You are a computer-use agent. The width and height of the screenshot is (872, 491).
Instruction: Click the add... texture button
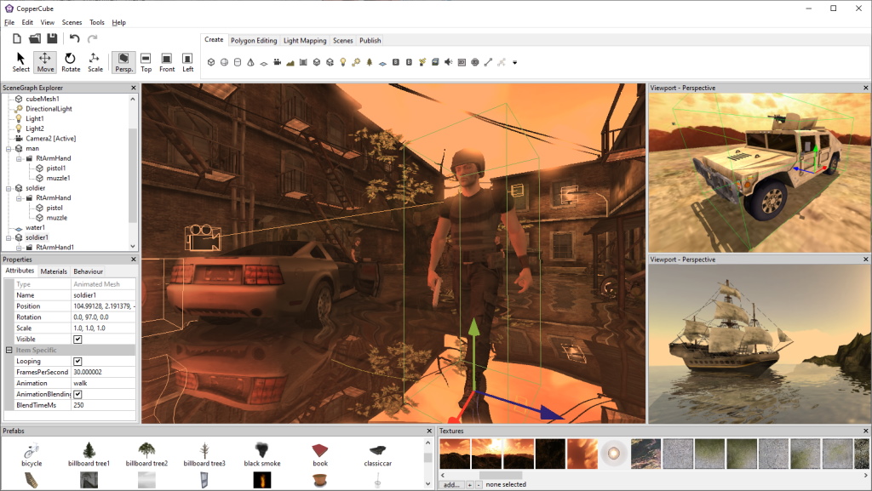coord(450,484)
